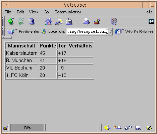The height and width of the screenshot is (134, 157).
Task: Click the Location: label text
Action: 56,31
